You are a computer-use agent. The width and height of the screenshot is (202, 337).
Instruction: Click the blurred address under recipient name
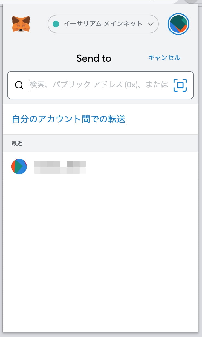click(x=60, y=170)
